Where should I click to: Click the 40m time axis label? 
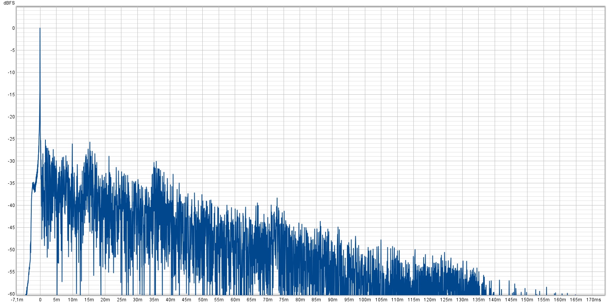[170, 300]
